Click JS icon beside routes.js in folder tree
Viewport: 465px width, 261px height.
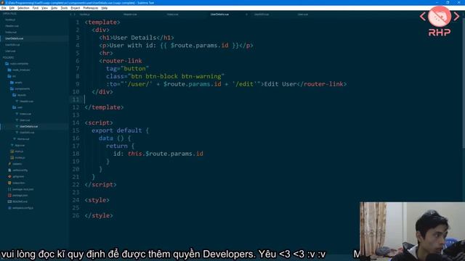point(12,158)
